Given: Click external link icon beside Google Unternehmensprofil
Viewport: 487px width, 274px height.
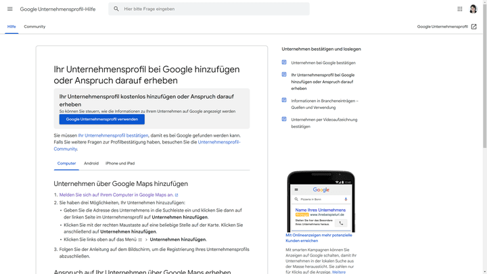Looking at the screenshot, I should tap(473, 26).
